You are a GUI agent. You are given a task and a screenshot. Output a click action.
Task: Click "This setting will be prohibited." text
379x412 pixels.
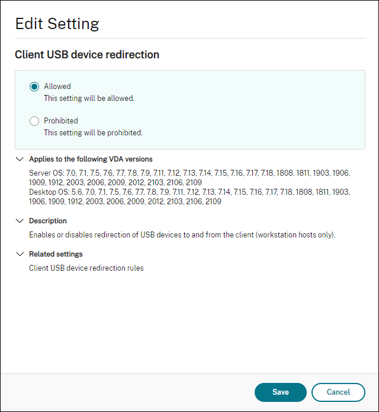pos(93,133)
